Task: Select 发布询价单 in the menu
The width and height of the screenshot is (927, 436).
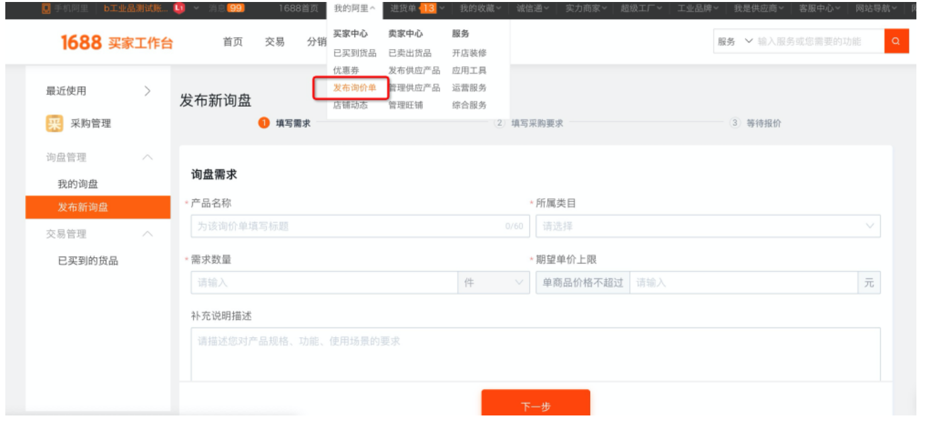Action: tap(355, 87)
